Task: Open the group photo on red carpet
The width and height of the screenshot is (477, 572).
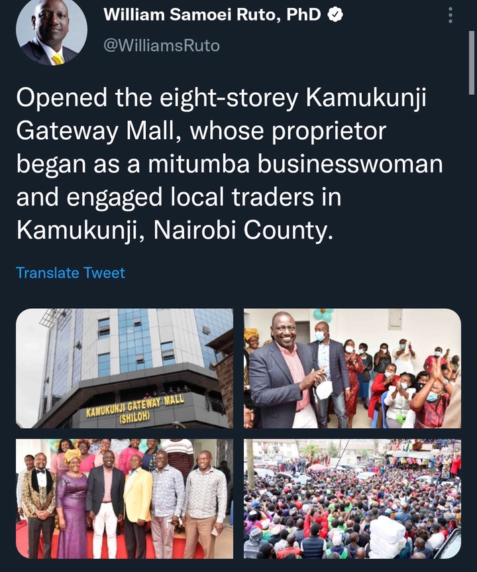Action: point(125,498)
